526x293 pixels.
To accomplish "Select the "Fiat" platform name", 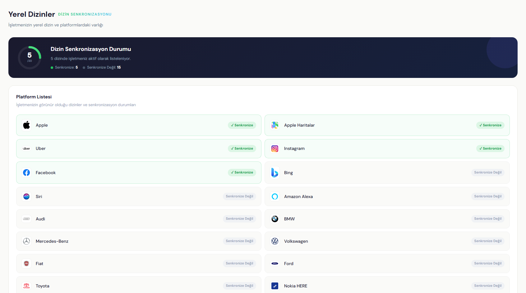I will click(39, 264).
